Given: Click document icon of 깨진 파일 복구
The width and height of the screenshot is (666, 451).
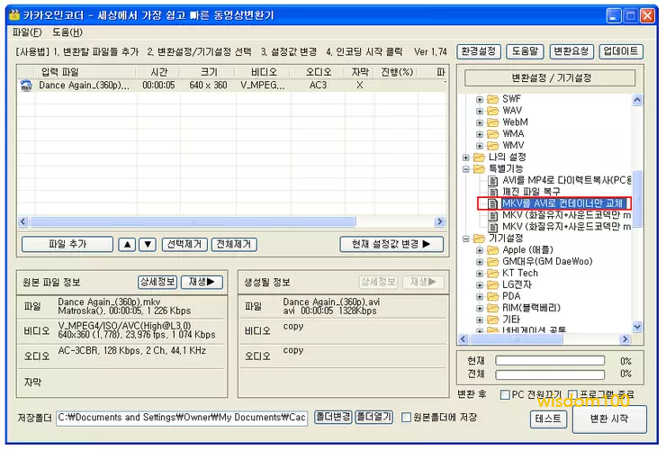Looking at the screenshot, I should click(492, 192).
